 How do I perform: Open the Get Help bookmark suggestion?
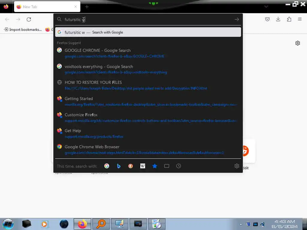point(148,134)
